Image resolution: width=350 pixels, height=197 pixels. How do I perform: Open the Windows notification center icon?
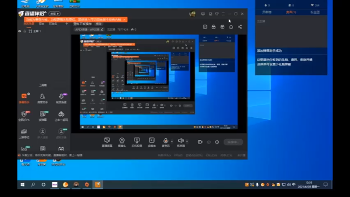[325, 184]
